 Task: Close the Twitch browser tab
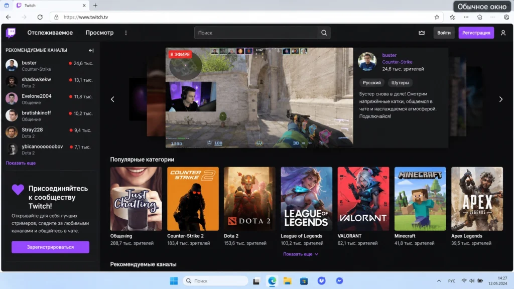[84, 5]
